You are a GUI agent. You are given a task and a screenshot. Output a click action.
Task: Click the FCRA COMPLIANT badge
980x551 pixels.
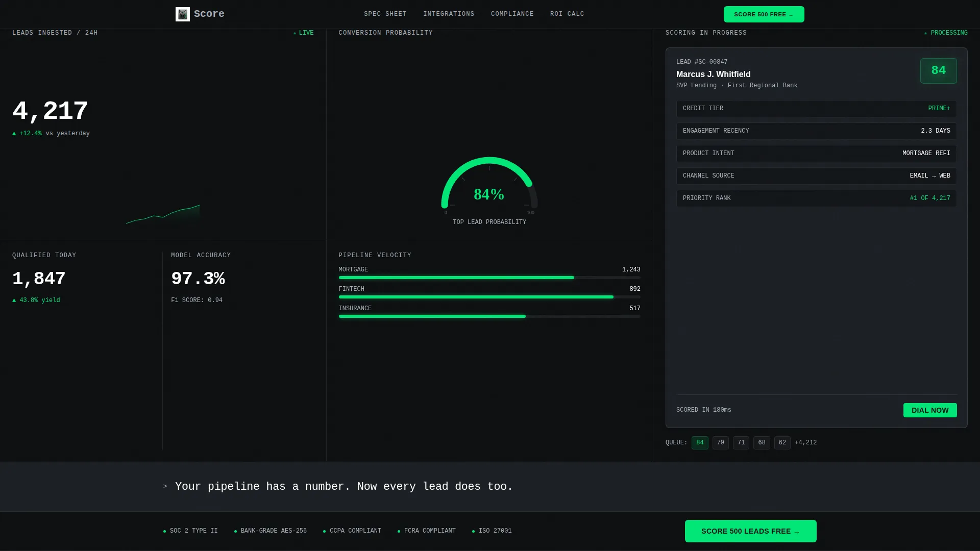click(427, 531)
